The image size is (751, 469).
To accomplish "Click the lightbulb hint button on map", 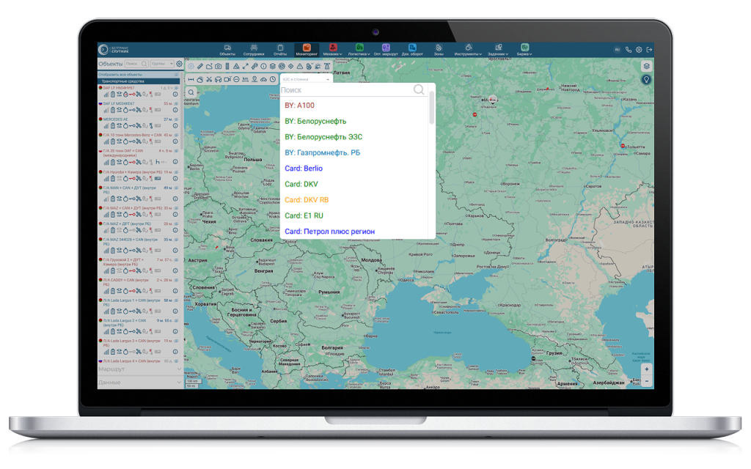I will pyautogui.click(x=646, y=79).
